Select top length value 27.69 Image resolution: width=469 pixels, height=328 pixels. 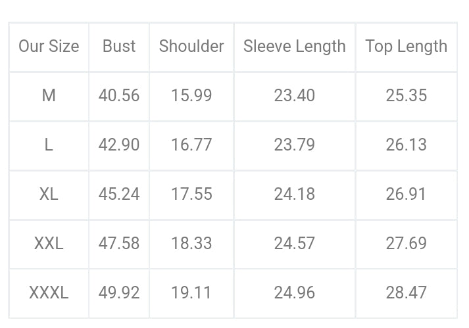406,244
